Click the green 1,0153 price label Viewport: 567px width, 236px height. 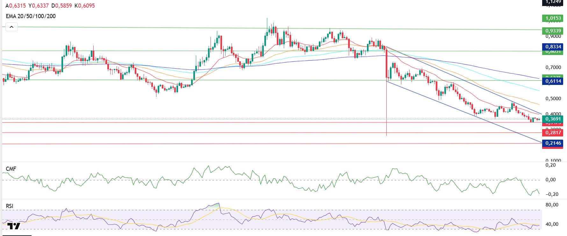(x=553, y=18)
